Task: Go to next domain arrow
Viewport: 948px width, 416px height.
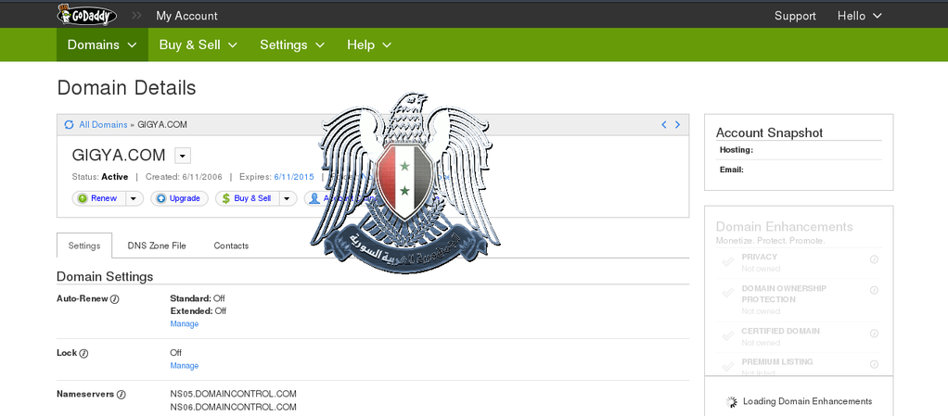Action: tap(677, 125)
